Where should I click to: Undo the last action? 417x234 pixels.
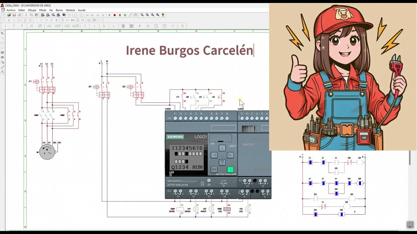76,15
